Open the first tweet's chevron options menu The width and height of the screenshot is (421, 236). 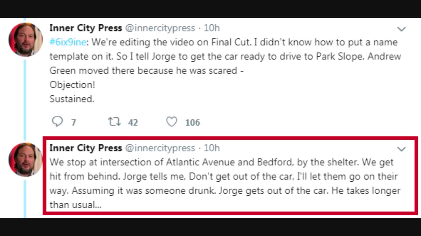401,29
